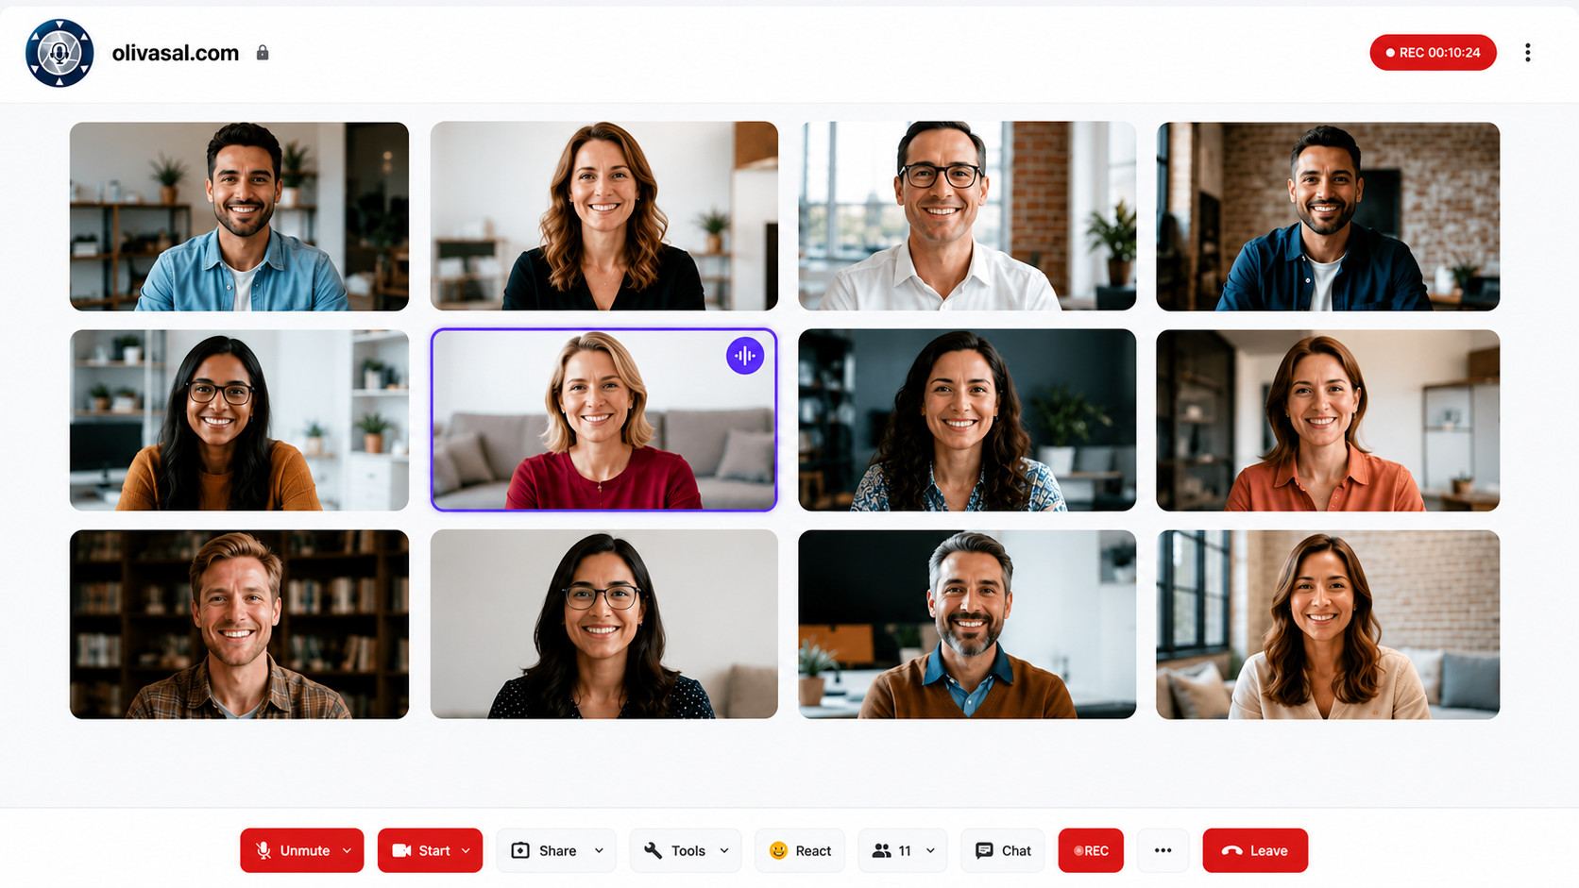This screenshot has height=888, width=1579.
Task: Open the Chat panel
Action: coord(1003,850)
